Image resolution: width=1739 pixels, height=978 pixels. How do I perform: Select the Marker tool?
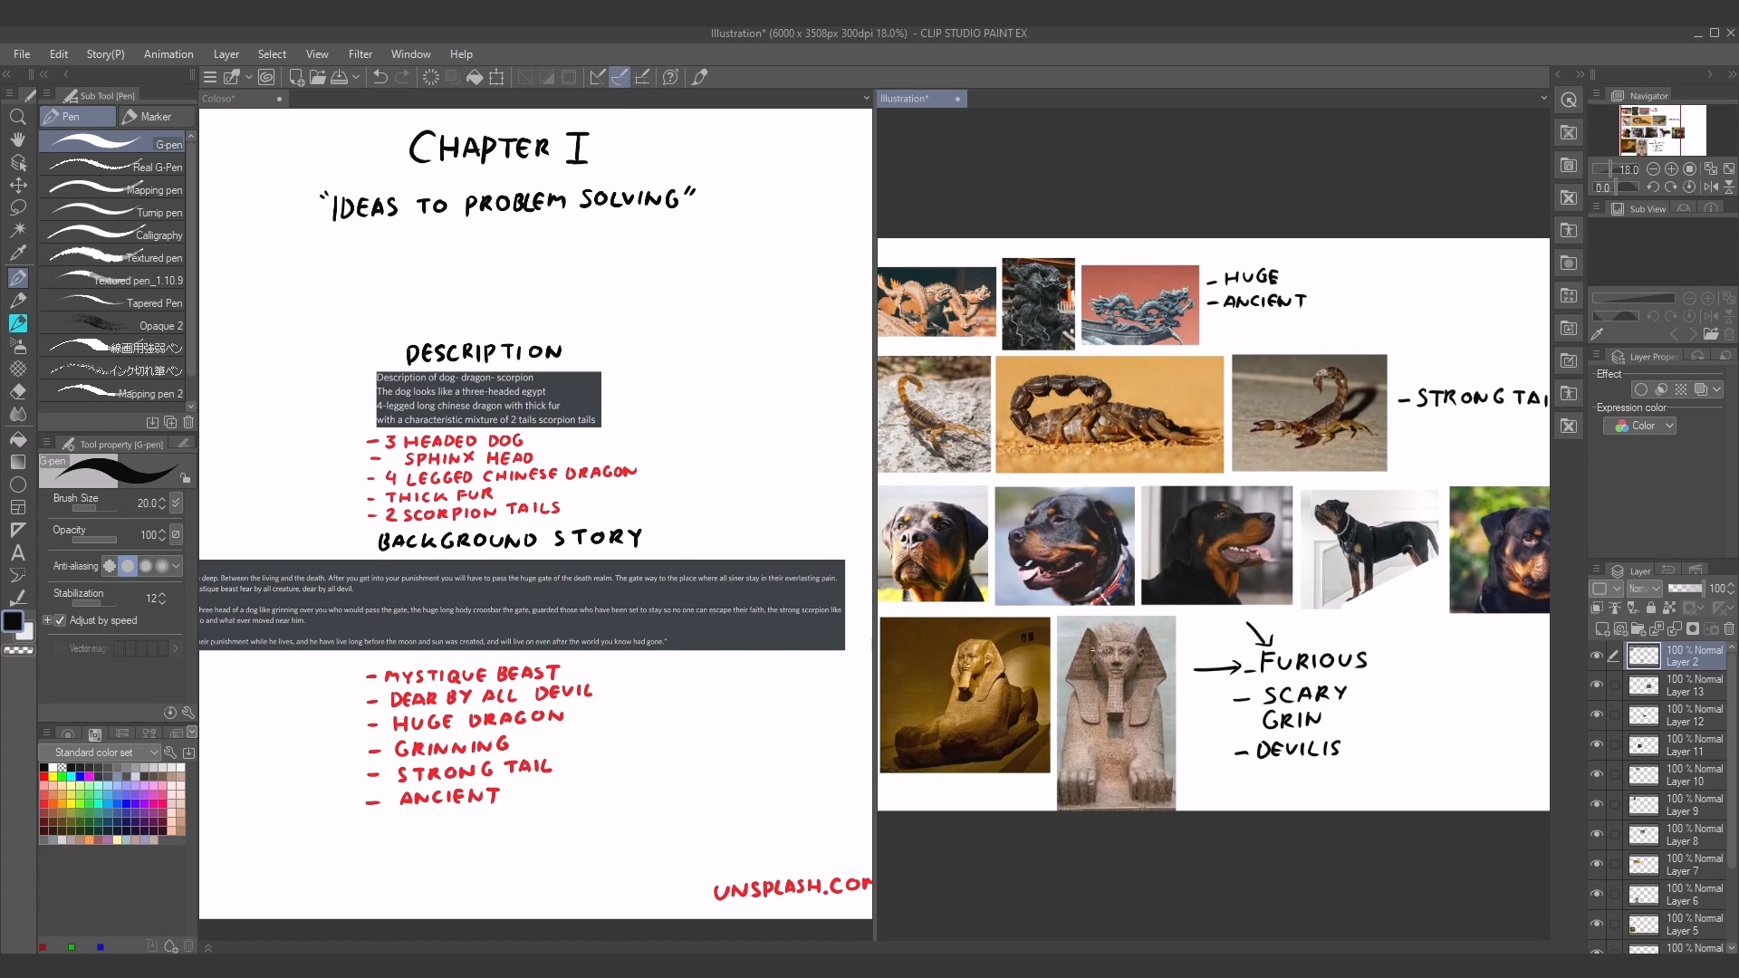(x=153, y=116)
